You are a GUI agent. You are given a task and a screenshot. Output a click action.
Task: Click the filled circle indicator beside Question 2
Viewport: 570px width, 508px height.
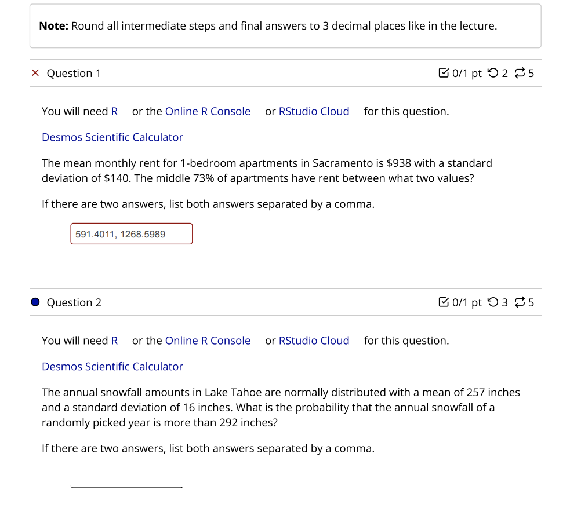tap(35, 302)
